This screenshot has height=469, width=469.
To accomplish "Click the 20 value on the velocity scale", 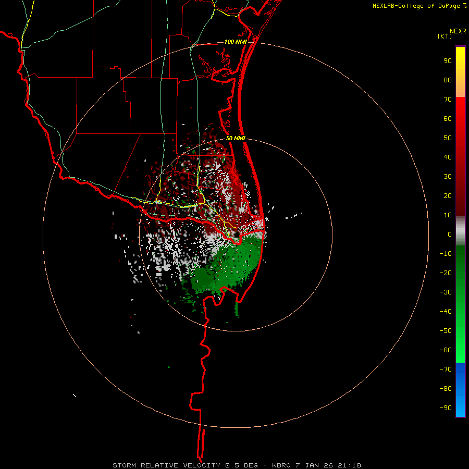I will (448, 195).
